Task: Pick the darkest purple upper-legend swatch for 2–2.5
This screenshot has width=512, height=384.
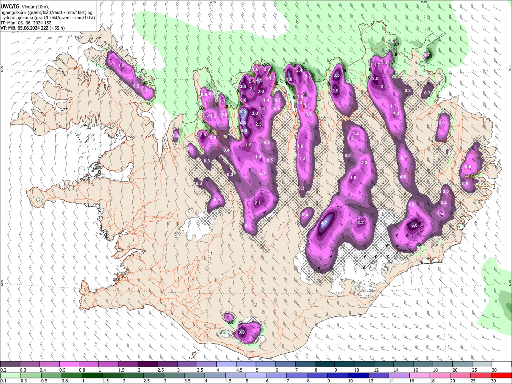Action: click(147, 364)
